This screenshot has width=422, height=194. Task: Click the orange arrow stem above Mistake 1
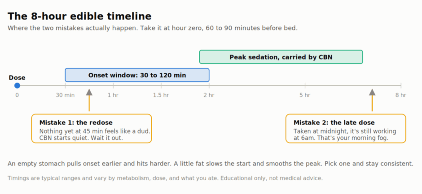[x=89, y=103]
